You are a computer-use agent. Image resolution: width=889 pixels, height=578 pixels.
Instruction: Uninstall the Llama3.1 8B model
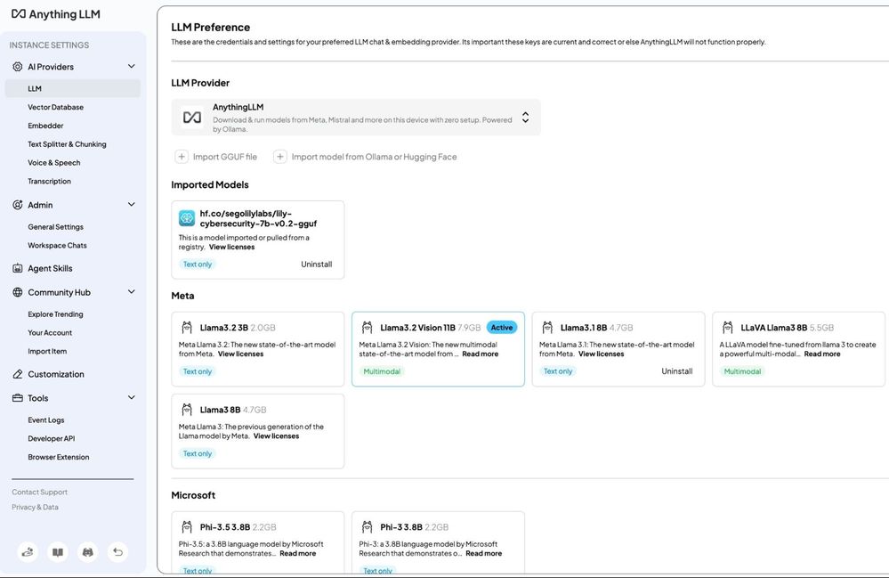[x=676, y=371]
